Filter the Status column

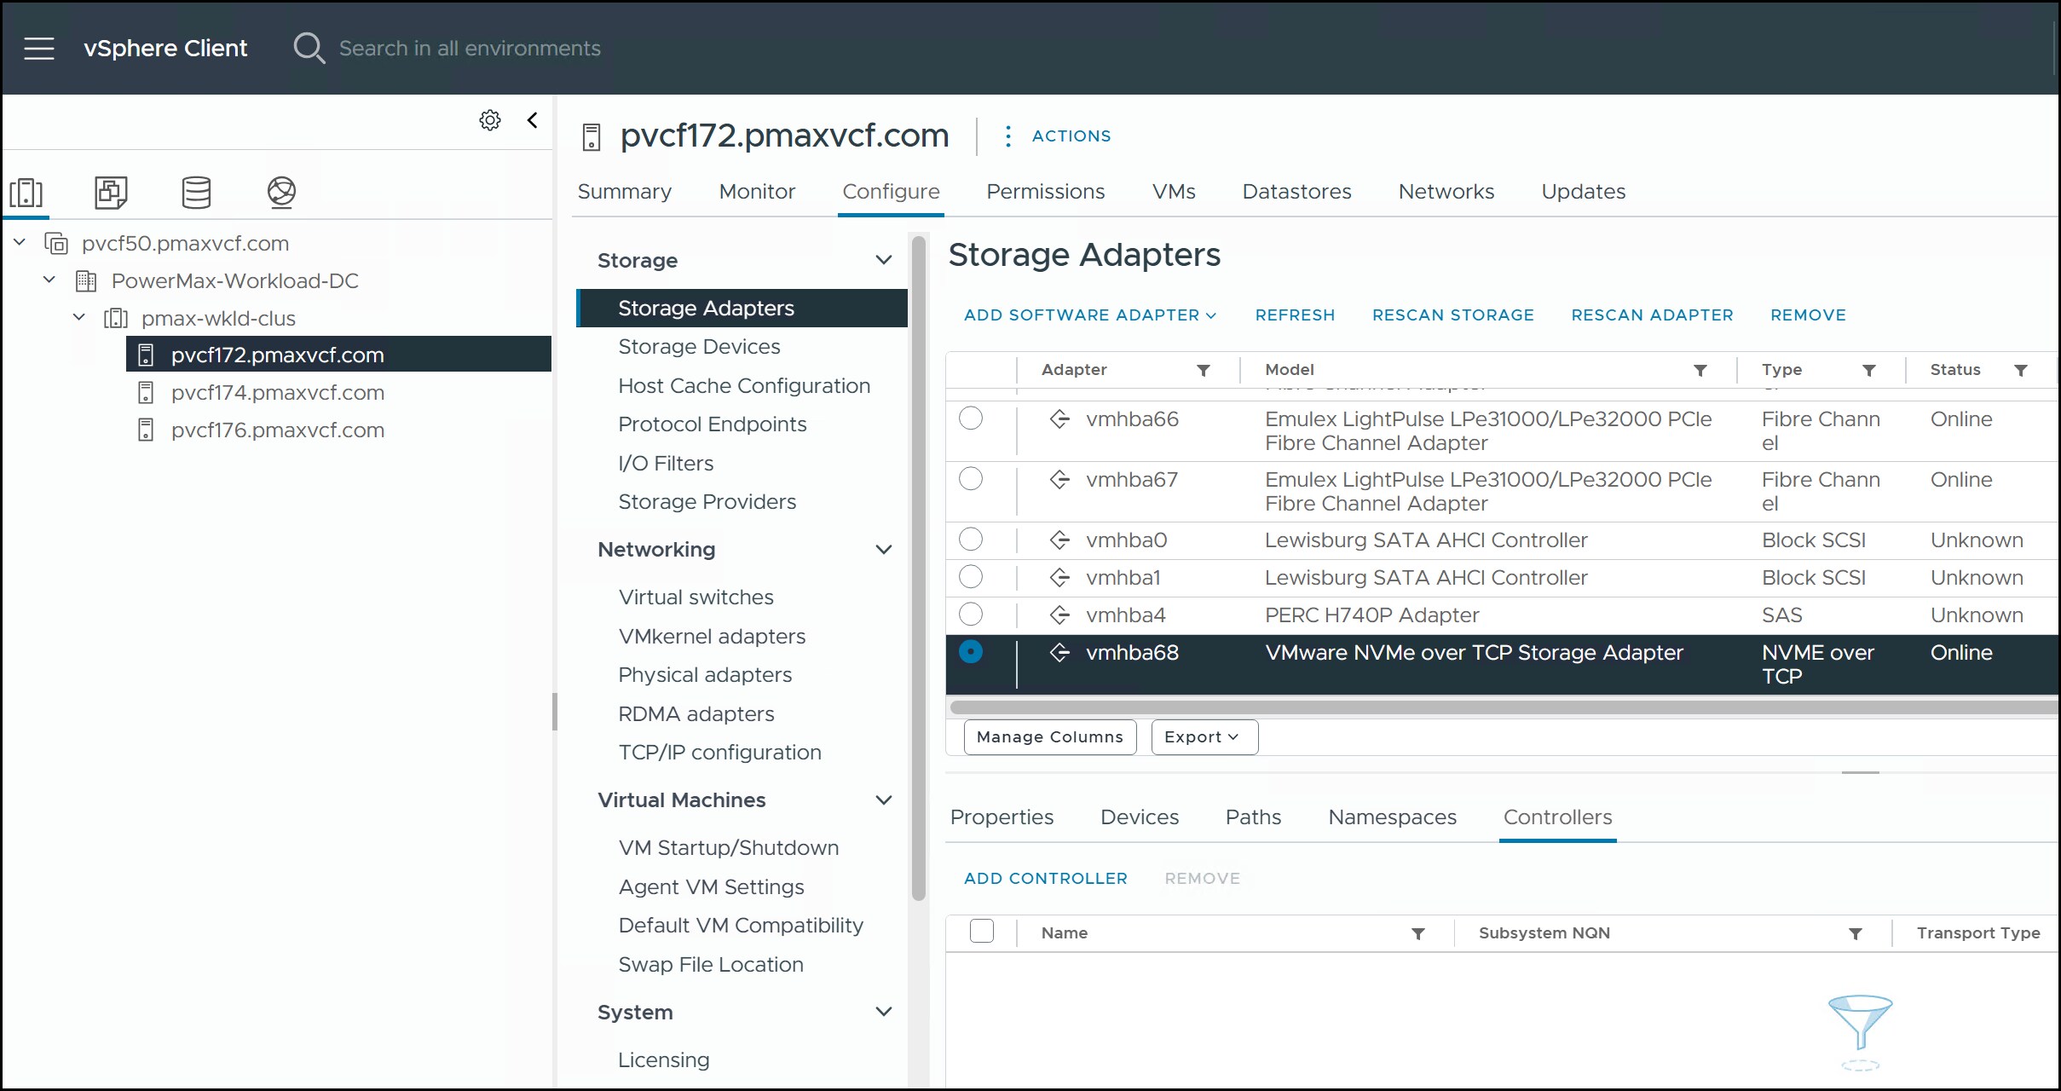[2021, 370]
